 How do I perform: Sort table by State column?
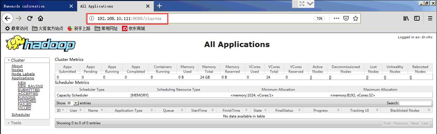pos(259,110)
